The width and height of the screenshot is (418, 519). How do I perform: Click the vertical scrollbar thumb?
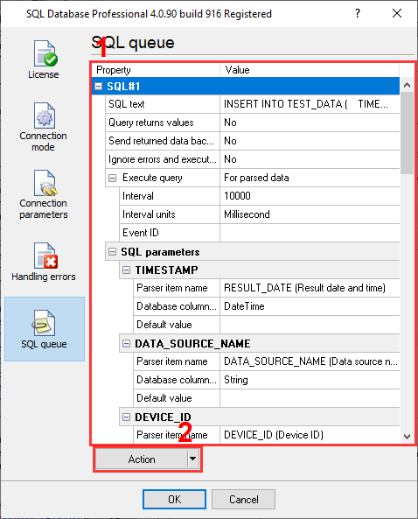pos(407,133)
